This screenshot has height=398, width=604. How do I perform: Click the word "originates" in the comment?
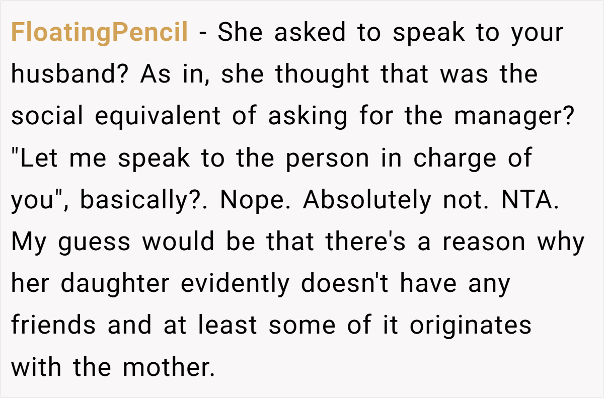tap(471, 326)
